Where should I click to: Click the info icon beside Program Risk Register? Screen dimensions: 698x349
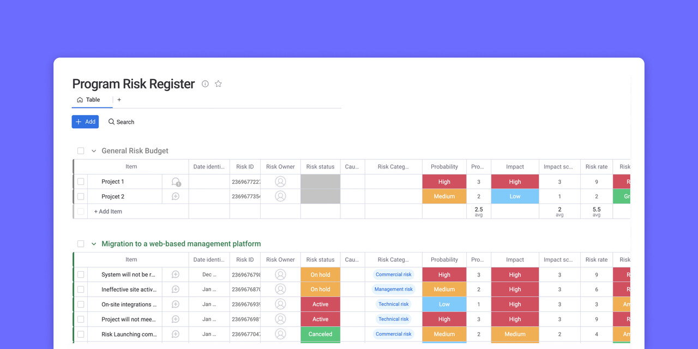tap(205, 84)
